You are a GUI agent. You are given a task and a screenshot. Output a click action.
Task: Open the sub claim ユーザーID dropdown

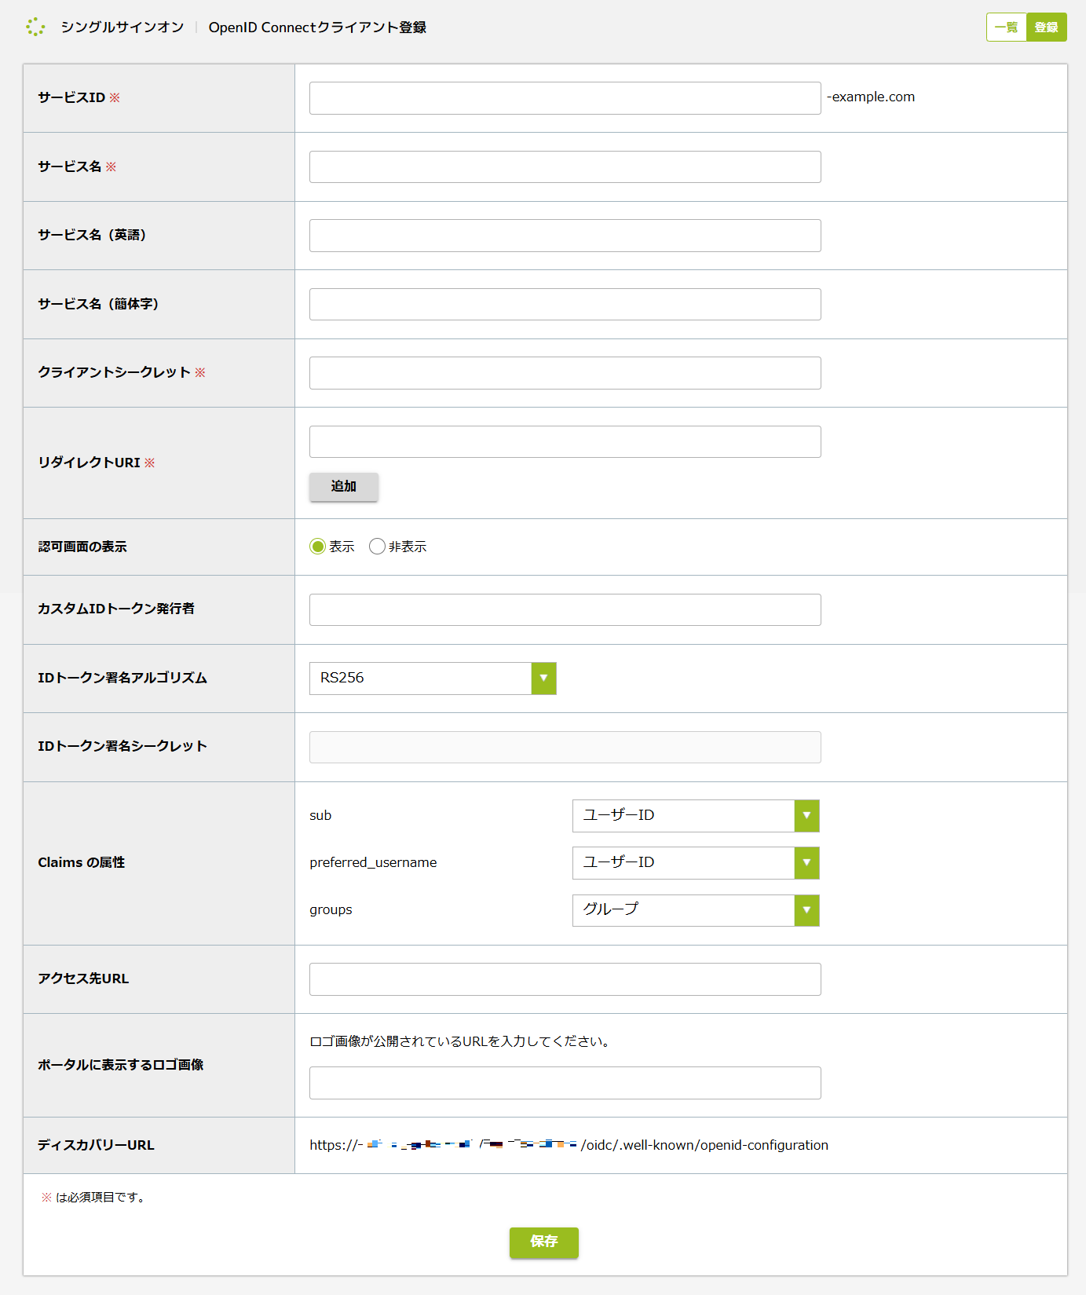[696, 816]
